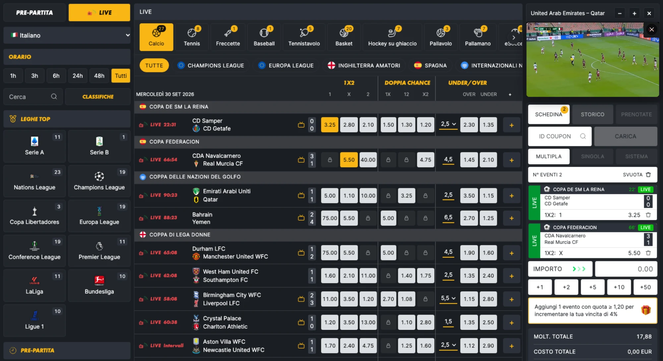Switch to PRE-PARTITA tab
This screenshot has width=663, height=361.
coord(34,13)
